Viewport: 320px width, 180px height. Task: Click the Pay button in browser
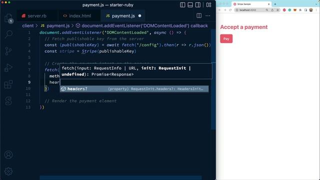point(226,39)
